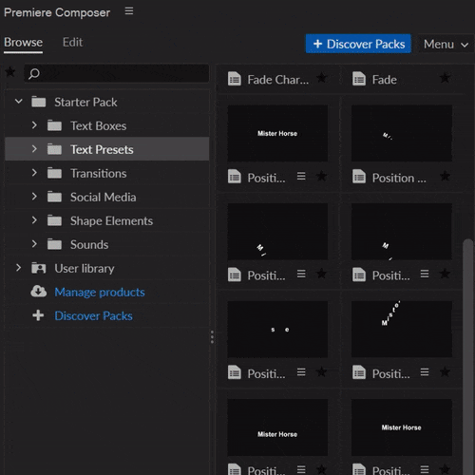
Task: Click the document icon of Fade Char preset
Action: [x=235, y=79]
